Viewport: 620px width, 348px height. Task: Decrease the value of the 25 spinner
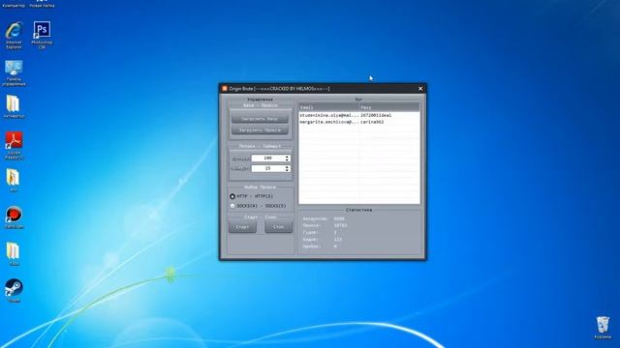coord(287,170)
